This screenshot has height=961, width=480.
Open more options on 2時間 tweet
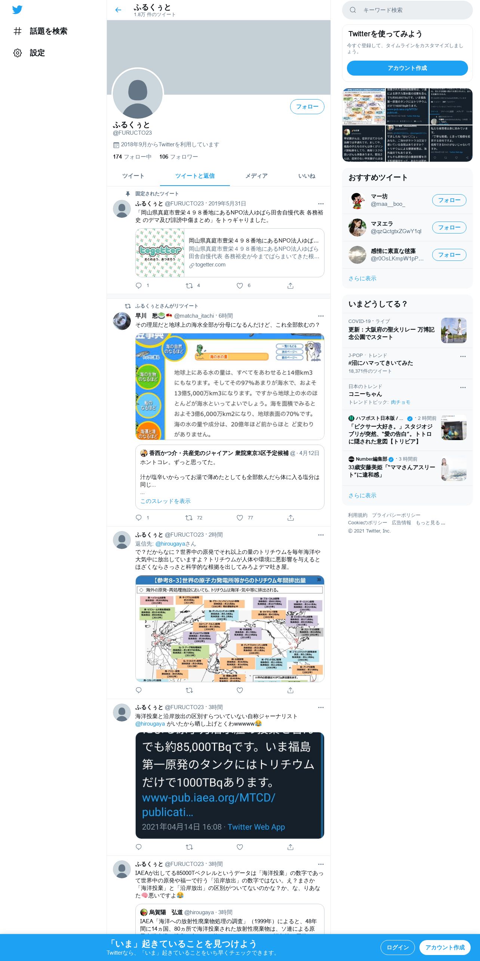point(321,535)
